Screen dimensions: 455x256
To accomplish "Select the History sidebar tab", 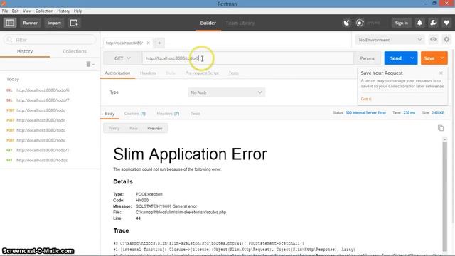I will pos(25,51).
